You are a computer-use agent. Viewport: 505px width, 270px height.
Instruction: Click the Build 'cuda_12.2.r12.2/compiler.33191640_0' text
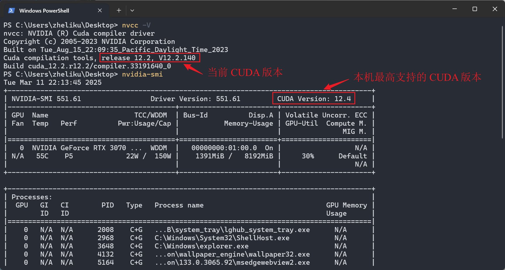(x=100, y=66)
